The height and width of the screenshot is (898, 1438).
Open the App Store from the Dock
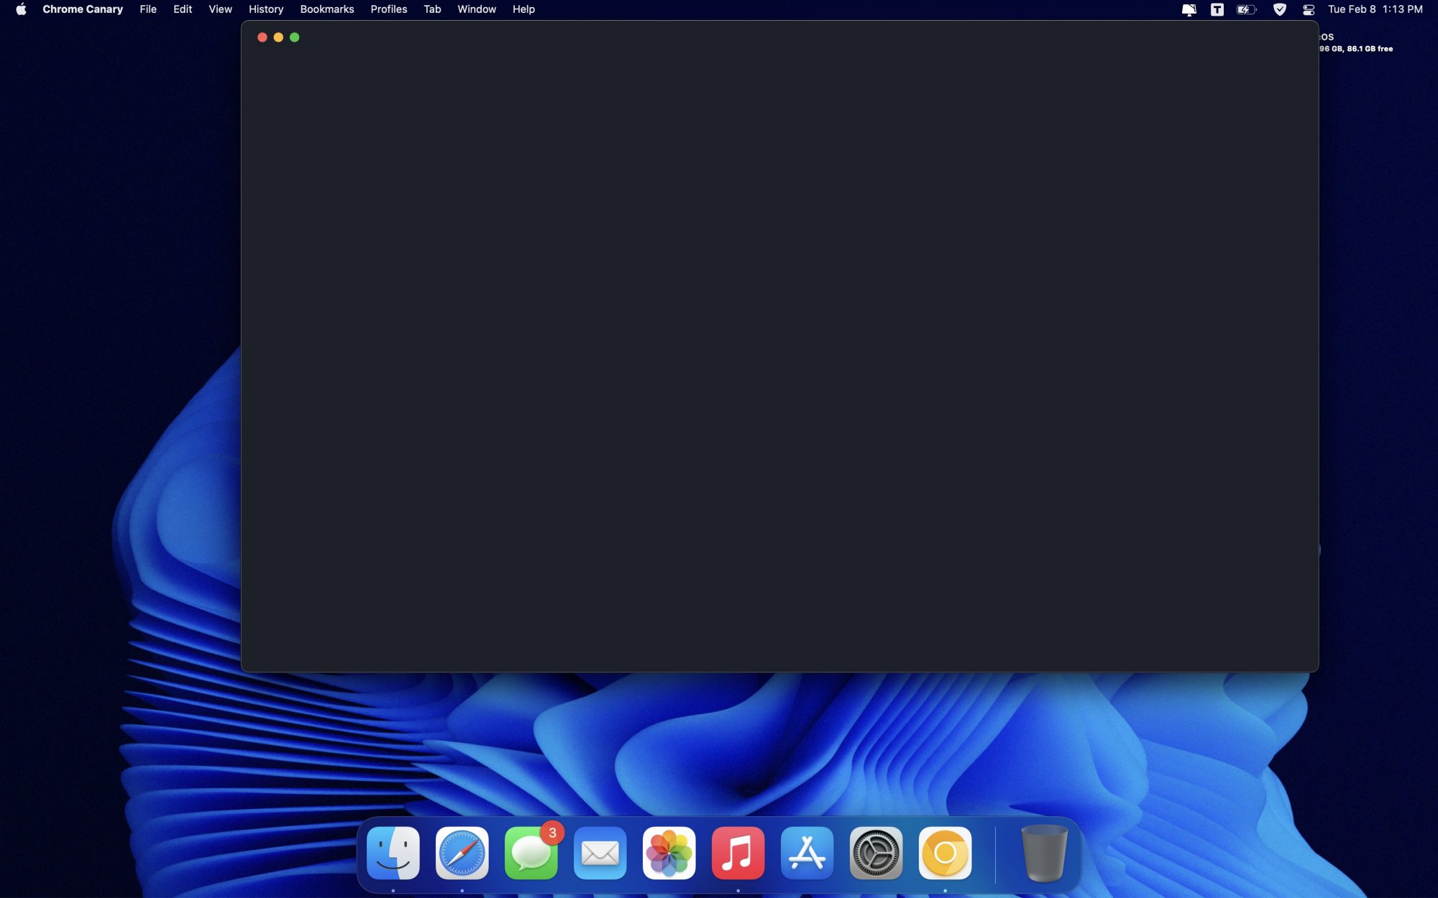click(807, 853)
